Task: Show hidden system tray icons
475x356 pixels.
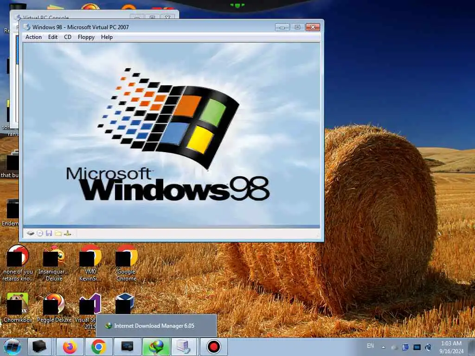Action: pos(384,347)
